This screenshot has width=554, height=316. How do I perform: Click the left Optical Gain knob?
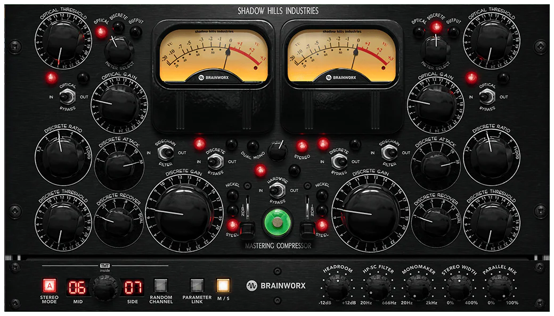tap(119, 105)
